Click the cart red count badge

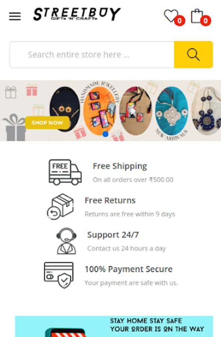(206, 21)
